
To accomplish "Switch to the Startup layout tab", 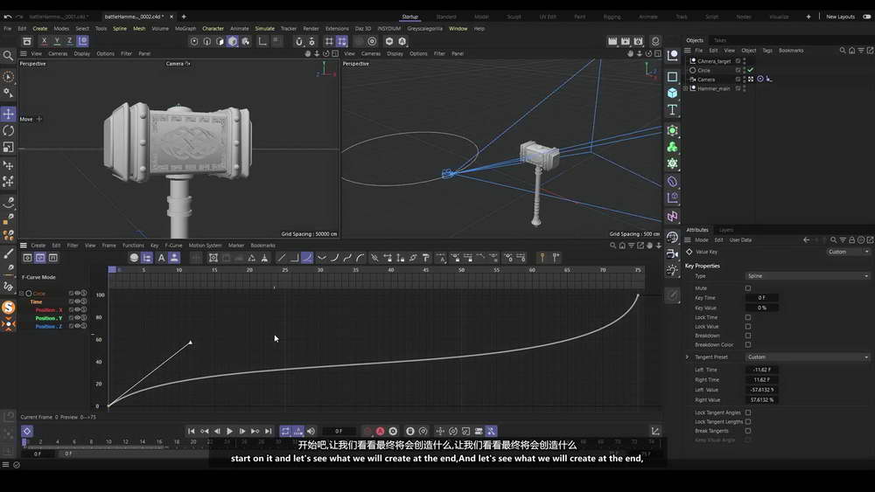I will (x=410, y=17).
